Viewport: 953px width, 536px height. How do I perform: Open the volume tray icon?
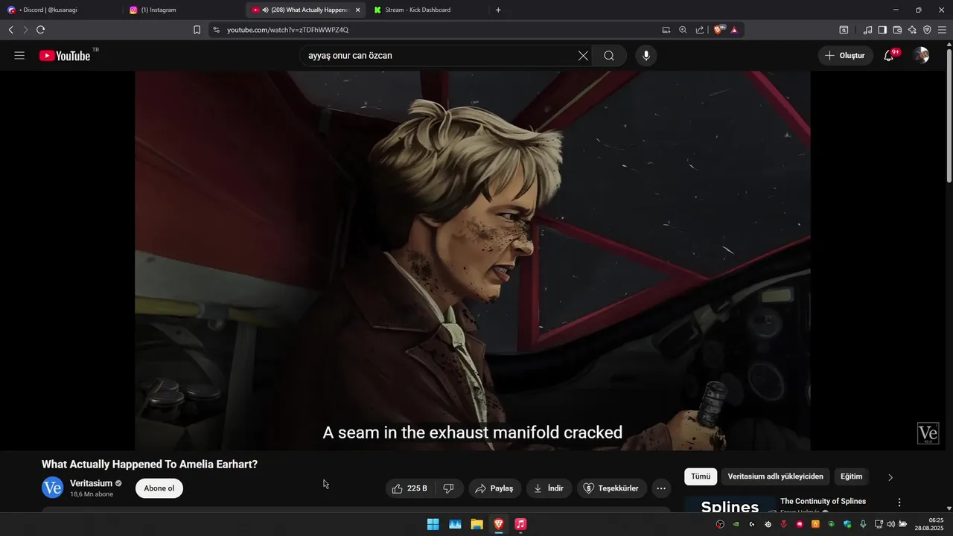890,524
